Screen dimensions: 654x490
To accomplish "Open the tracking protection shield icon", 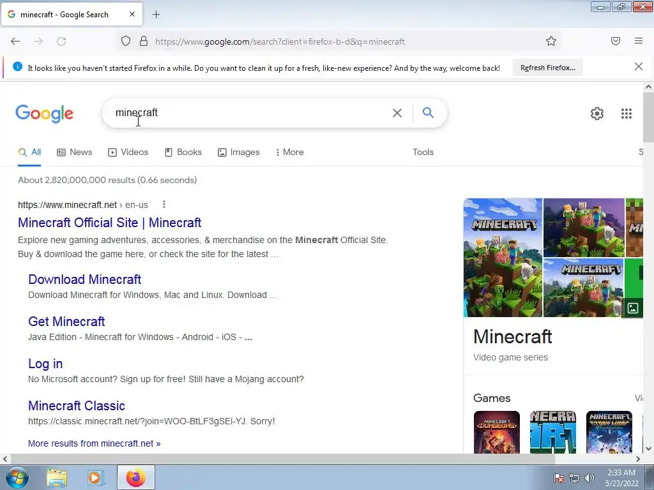I will pyautogui.click(x=126, y=41).
